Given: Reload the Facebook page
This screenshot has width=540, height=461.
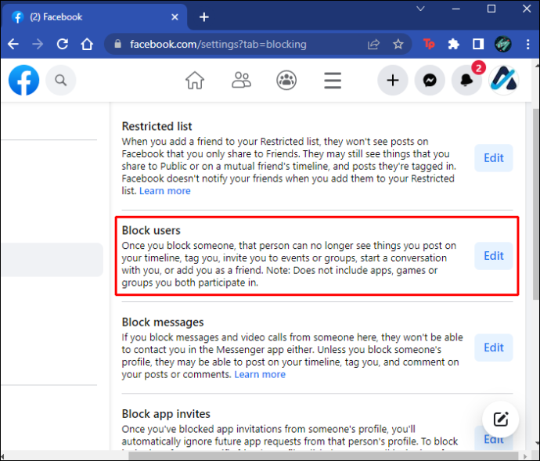Looking at the screenshot, I should [x=63, y=44].
